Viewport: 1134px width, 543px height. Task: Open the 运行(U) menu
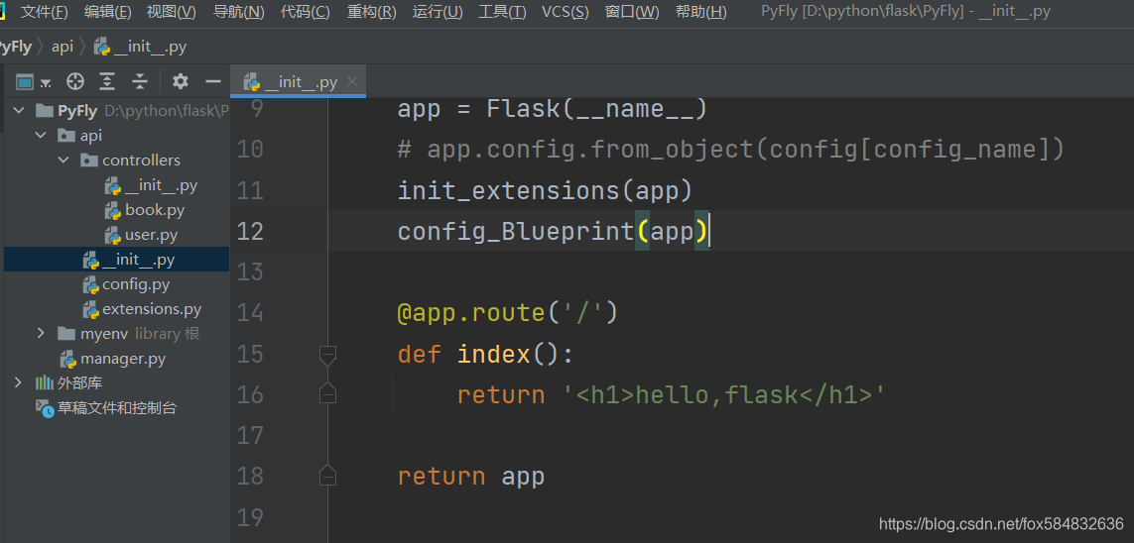pyautogui.click(x=438, y=12)
